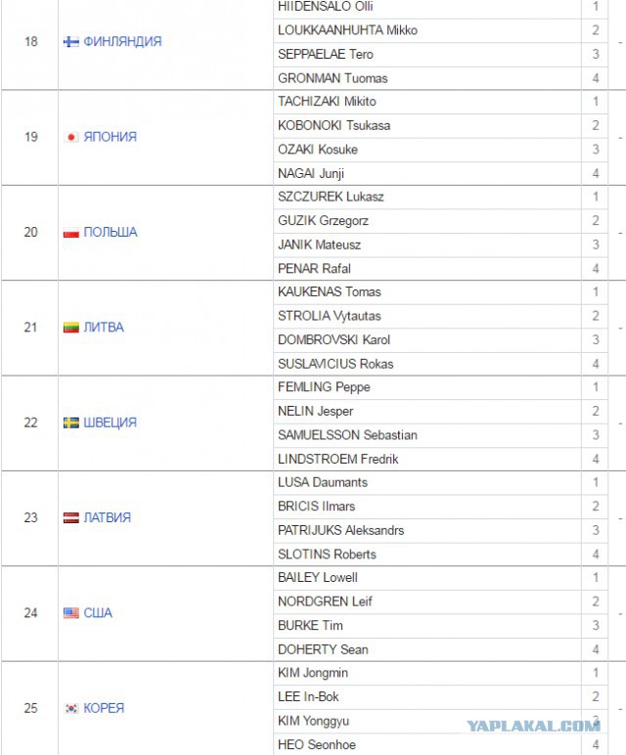
Task: Open the США team link
Action: click(x=98, y=613)
